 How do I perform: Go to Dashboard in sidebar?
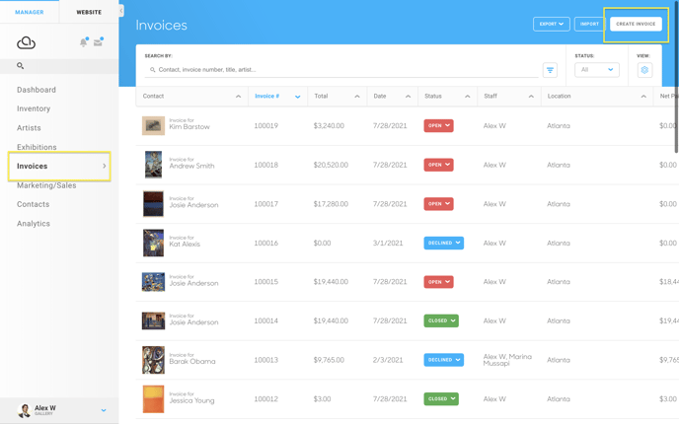click(37, 90)
